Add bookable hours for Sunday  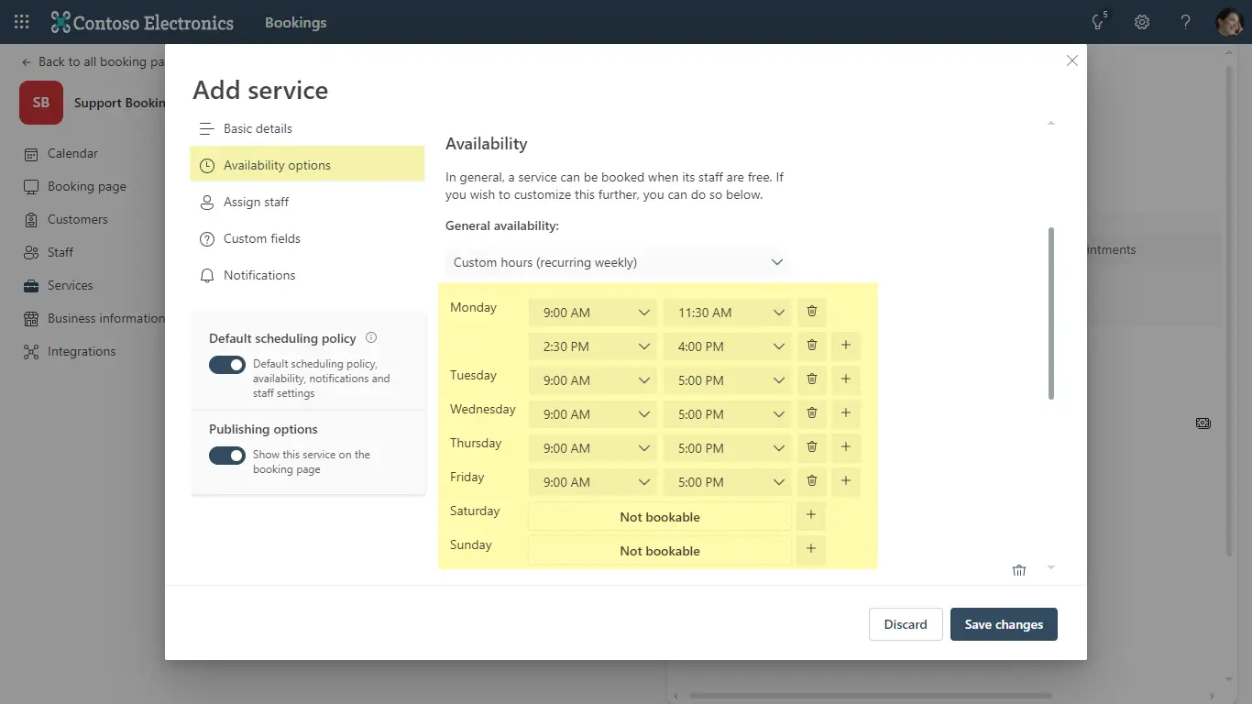point(810,550)
